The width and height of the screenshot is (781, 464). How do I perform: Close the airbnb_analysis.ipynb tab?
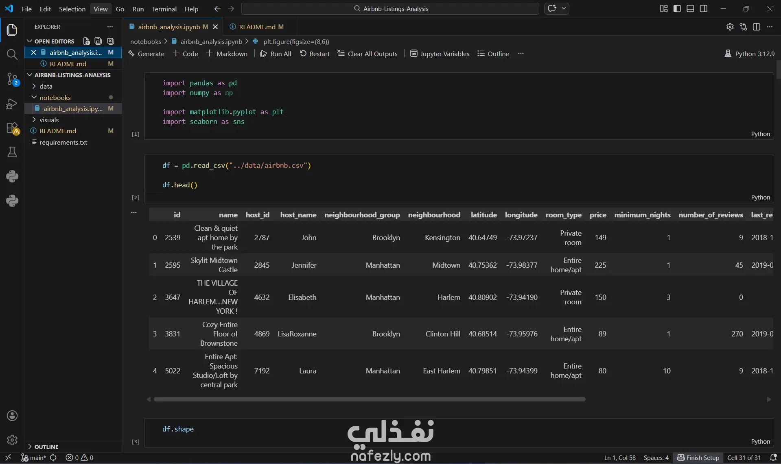tap(215, 27)
